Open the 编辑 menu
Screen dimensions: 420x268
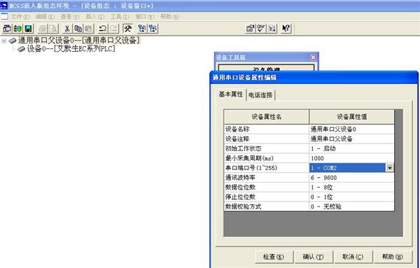point(45,17)
